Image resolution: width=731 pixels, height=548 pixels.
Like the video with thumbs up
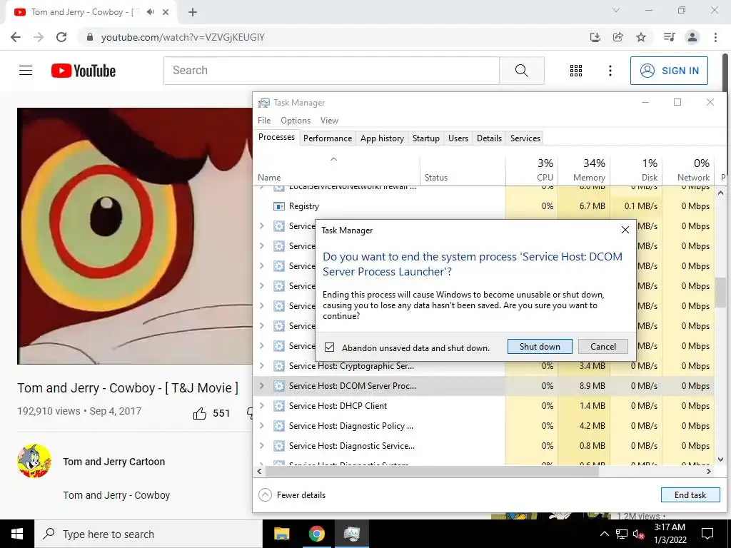[200, 413]
